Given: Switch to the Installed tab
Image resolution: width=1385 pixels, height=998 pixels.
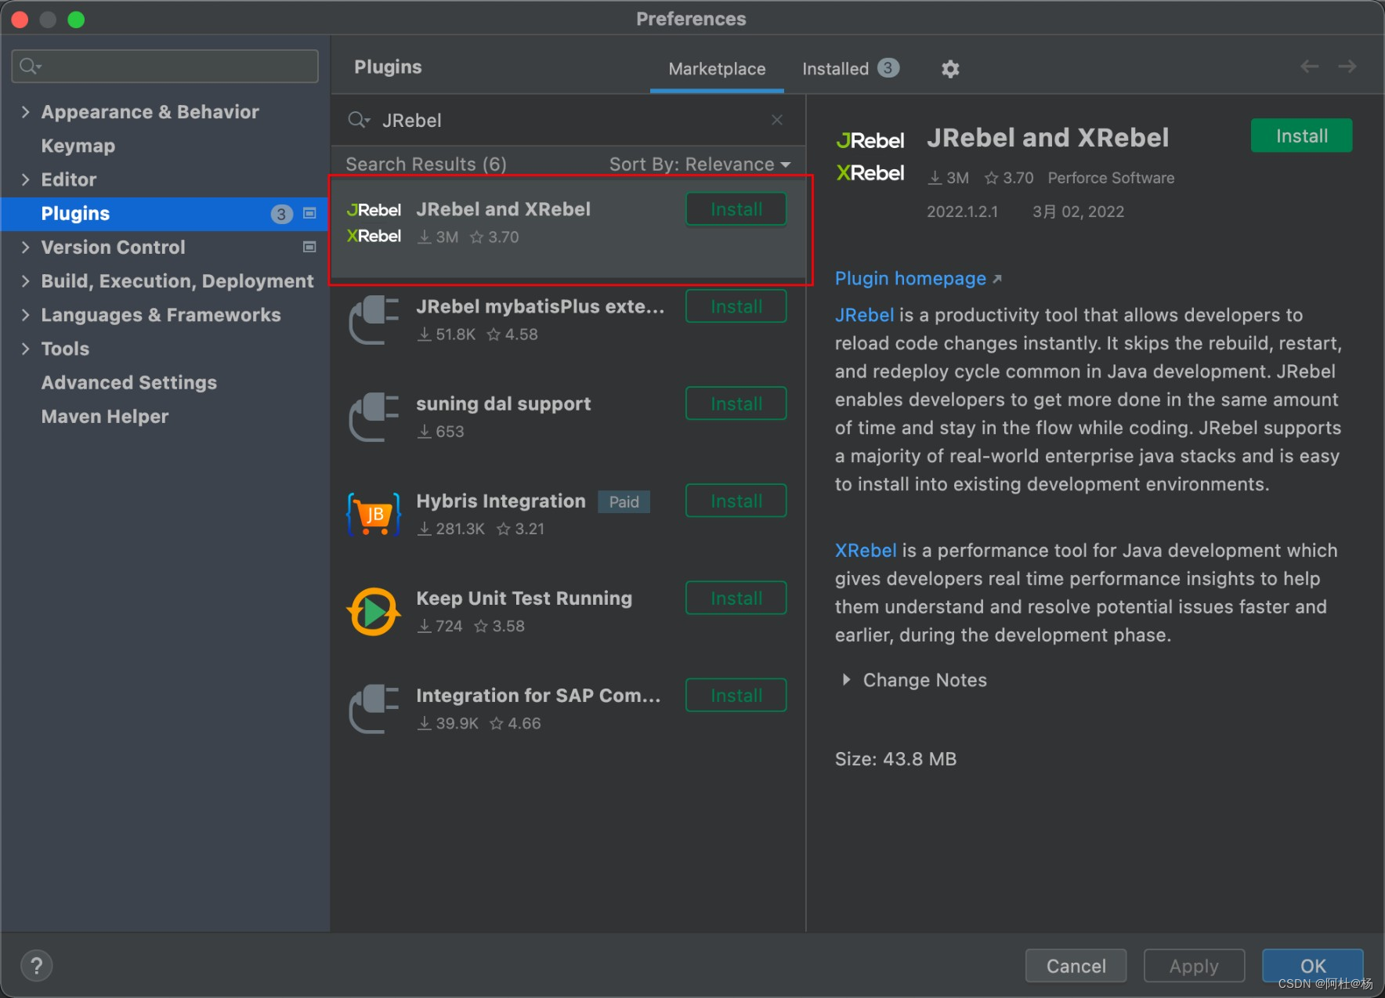Looking at the screenshot, I should click(x=850, y=69).
